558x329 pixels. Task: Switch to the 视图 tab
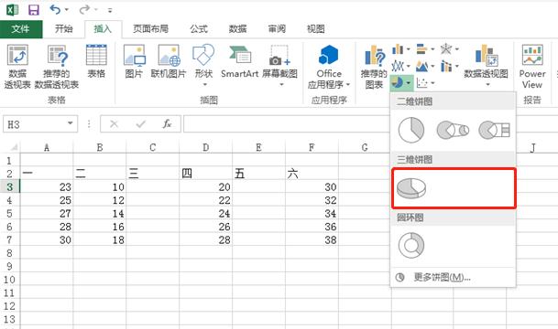pos(316,28)
